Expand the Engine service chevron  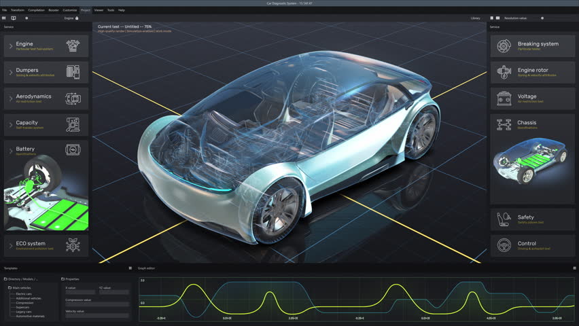[x=10, y=46]
